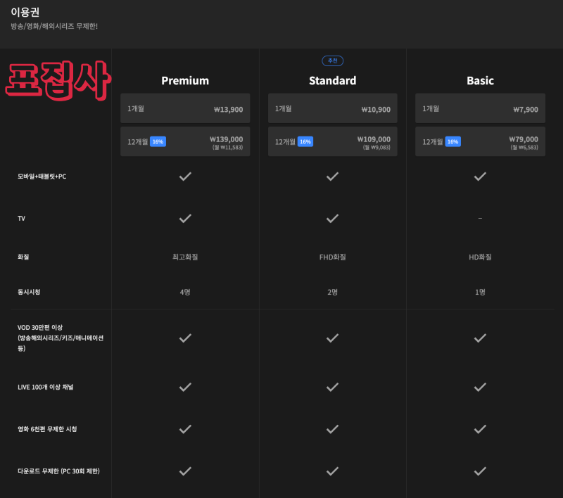Click the 추천 badge above Standard

[332, 60]
